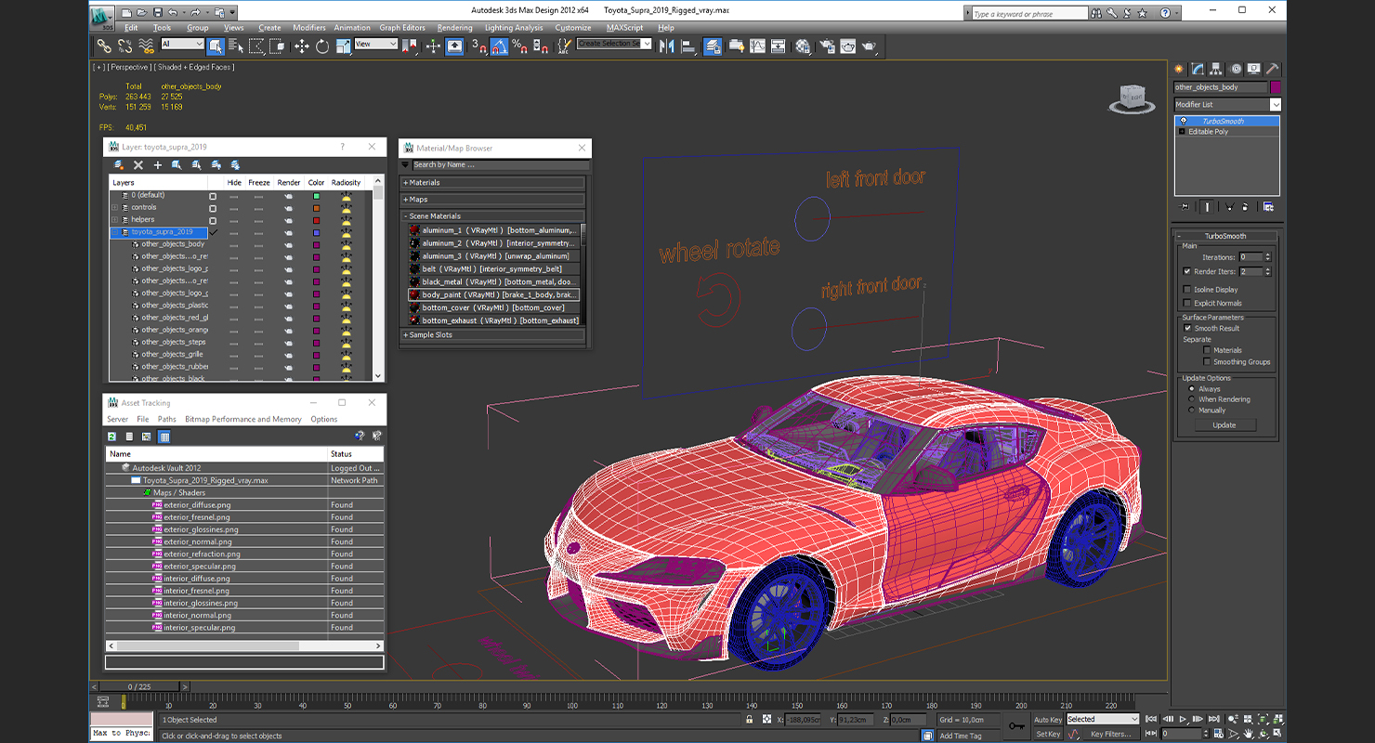Open the reference coordinate system View dropdown
This screenshot has height=743, width=1375.
coord(375,44)
